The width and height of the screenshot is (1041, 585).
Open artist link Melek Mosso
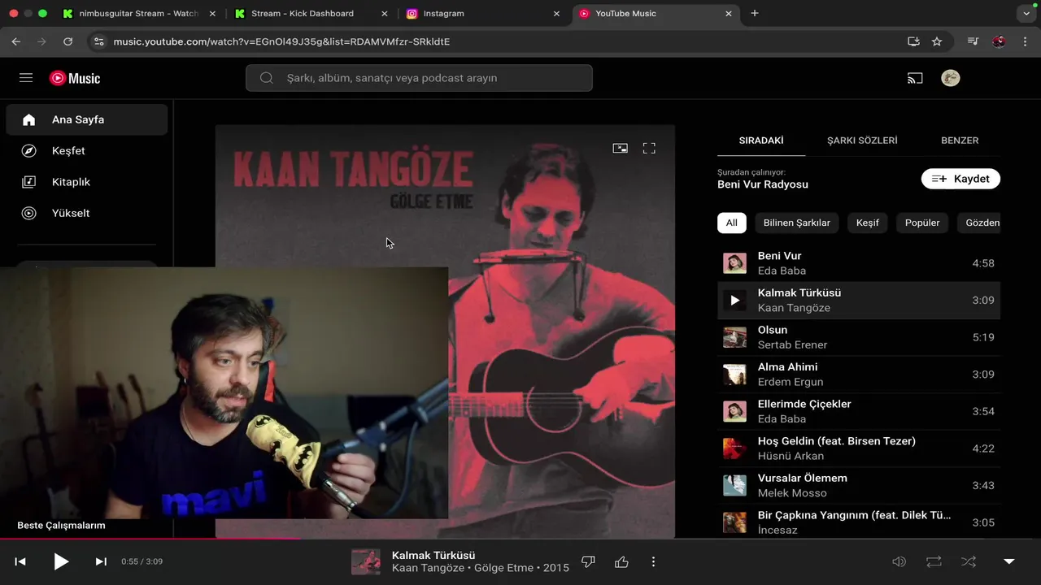792,493
